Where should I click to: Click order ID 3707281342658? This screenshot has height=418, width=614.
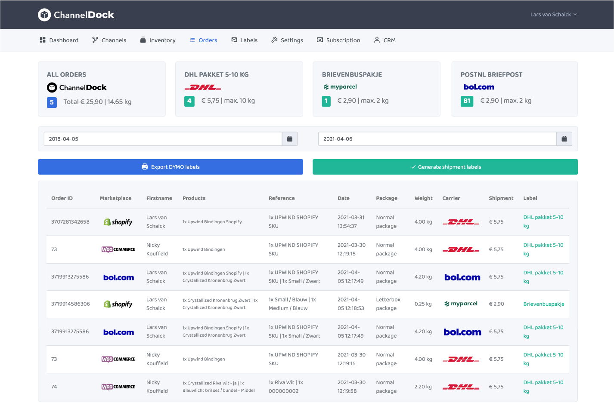tap(70, 222)
